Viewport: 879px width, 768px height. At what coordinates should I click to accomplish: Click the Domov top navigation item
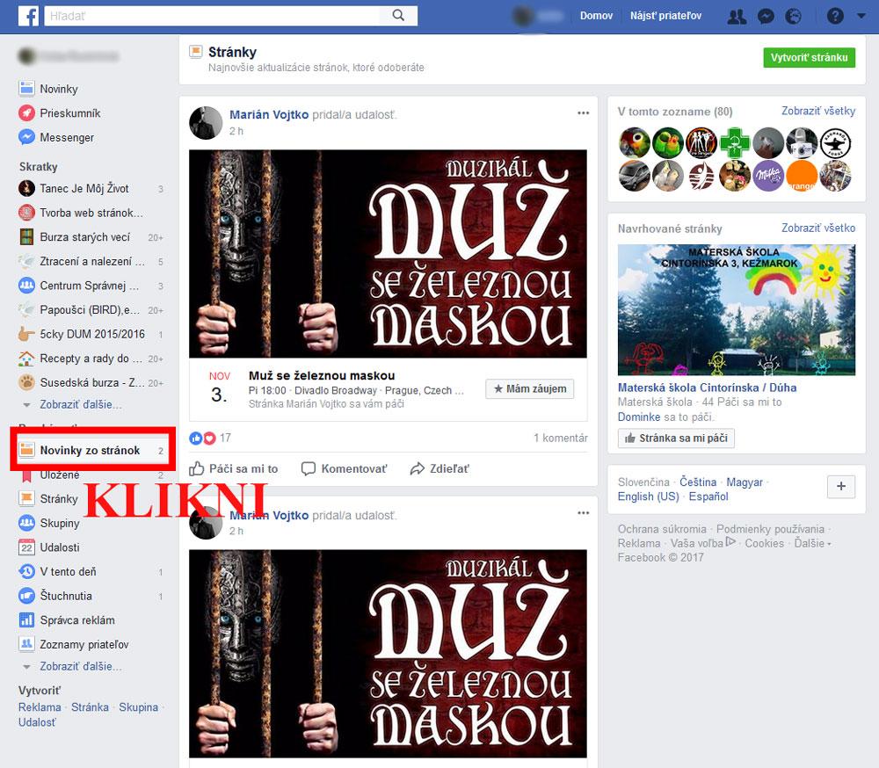click(596, 16)
